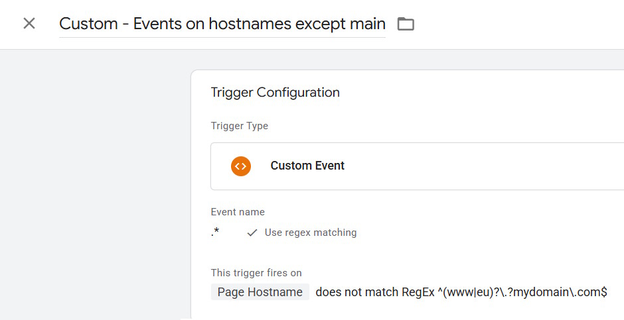
Task: Click the "Event name" field label
Action: click(x=238, y=212)
